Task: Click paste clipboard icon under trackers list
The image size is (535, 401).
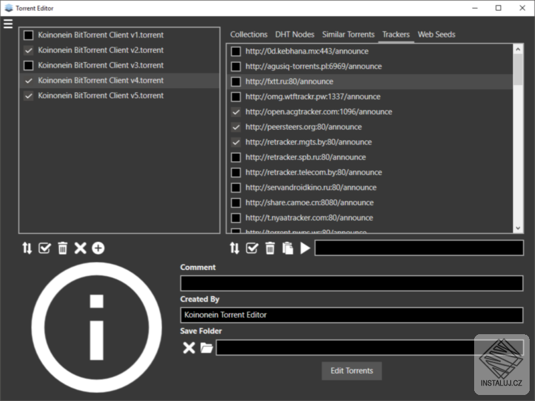Action: click(x=288, y=248)
